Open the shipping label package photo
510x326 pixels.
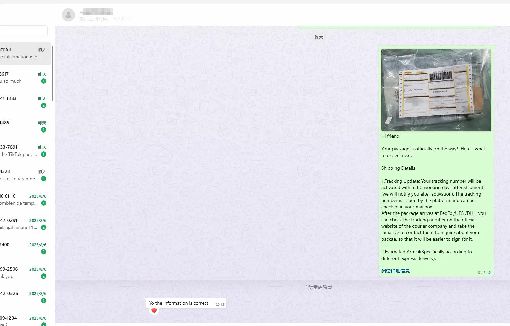click(436, 90)
